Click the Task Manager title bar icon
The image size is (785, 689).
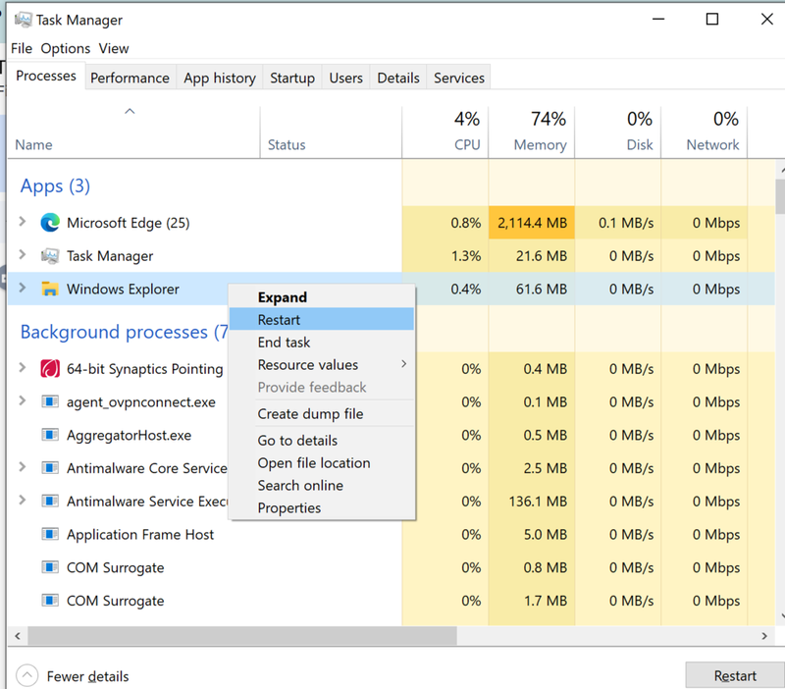coord(23,20)
